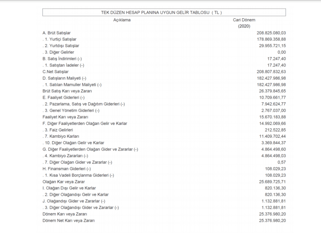Screen dimensions: 321x233
Task: Select 'Dönem Karı veya Zararı' row label
Action: [x=65, y=214]
